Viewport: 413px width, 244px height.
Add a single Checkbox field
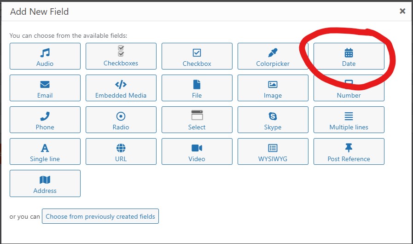(x=197, y=57)
